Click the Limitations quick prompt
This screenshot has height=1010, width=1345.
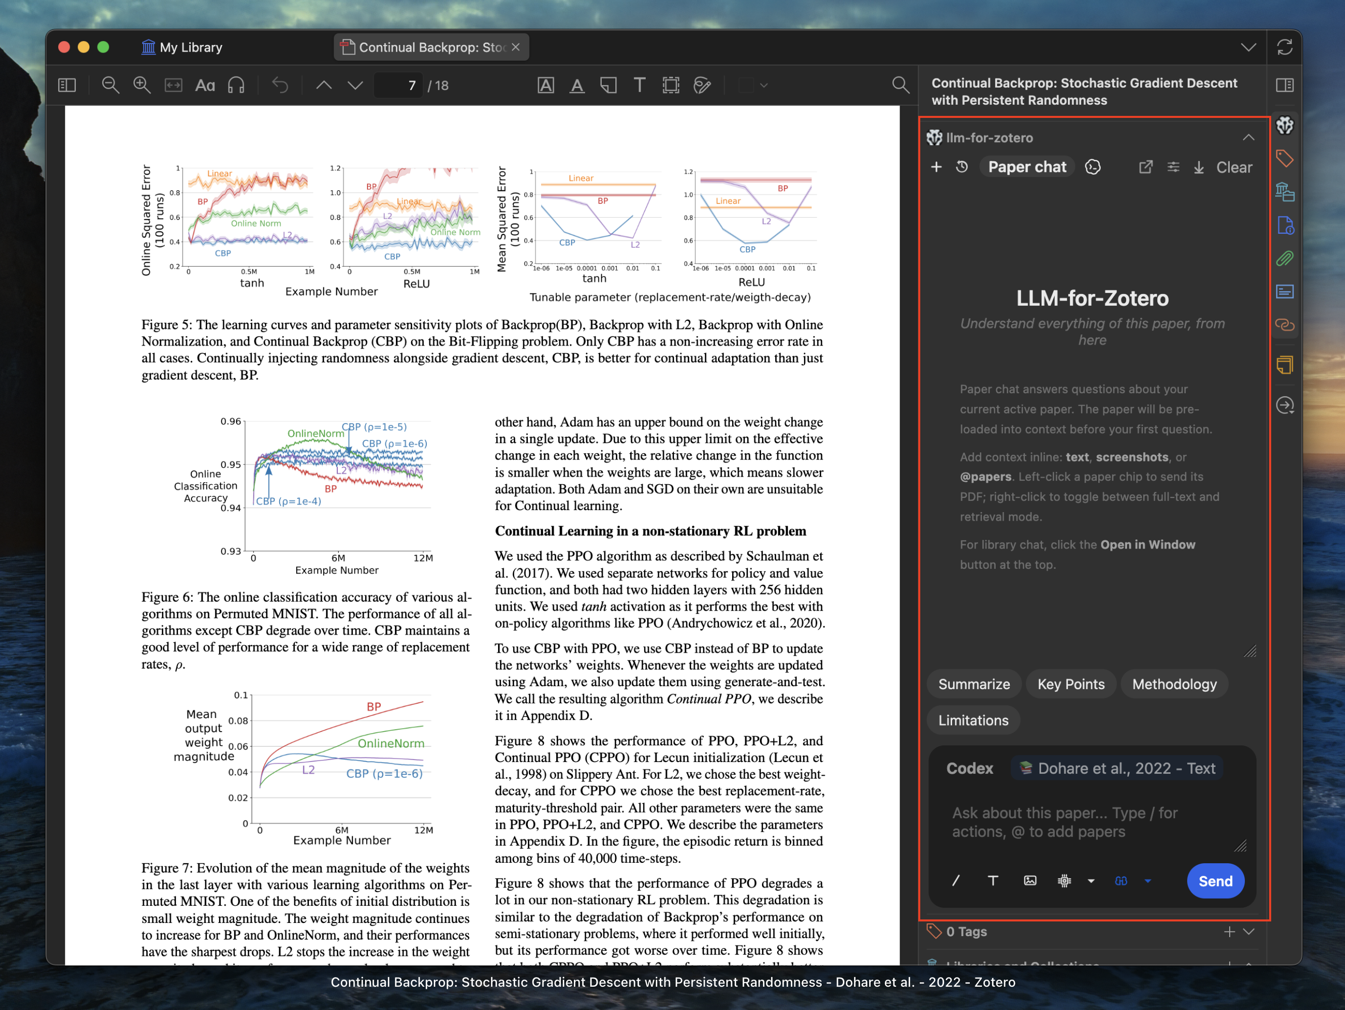click(973, 721)
